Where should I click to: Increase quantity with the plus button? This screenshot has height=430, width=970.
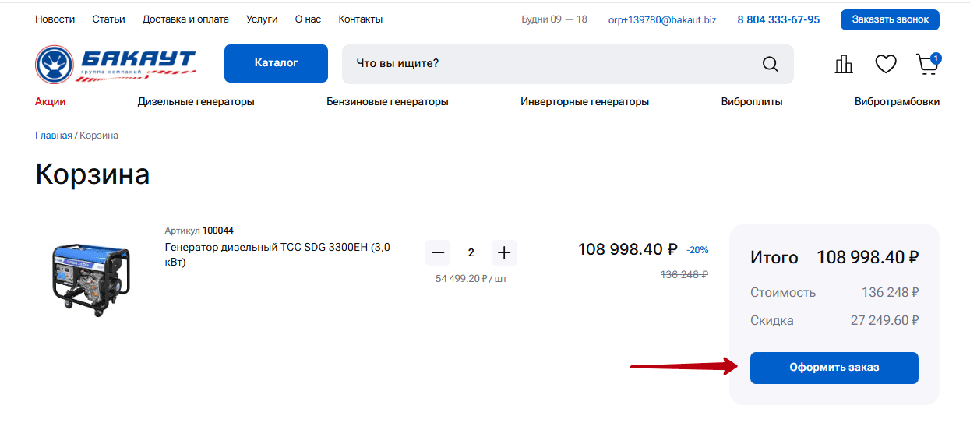(x=504, y=252)
